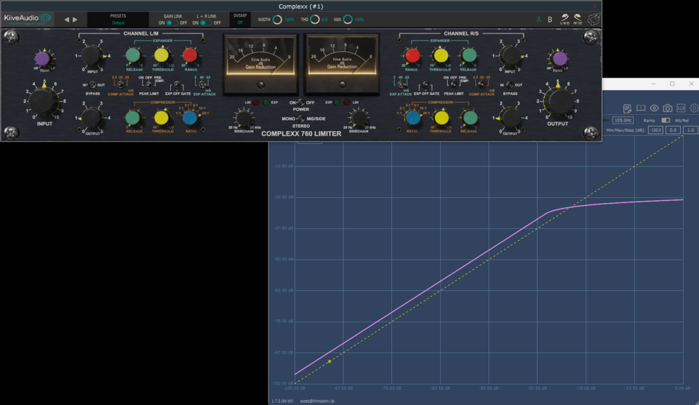This screenshot has width=699, height=405.
Task: Toggle the eye visibility icon in analyzer
Action: (x=654, y=109)
